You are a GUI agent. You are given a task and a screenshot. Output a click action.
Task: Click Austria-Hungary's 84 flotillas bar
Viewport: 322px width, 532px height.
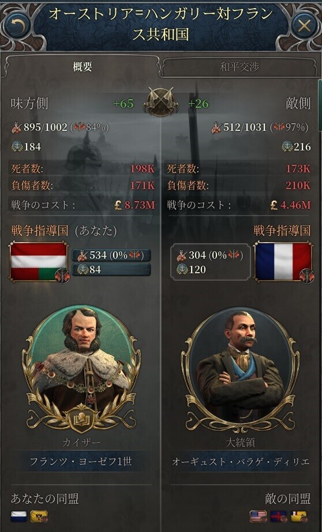pyautogui.click(x=111, y=269)
